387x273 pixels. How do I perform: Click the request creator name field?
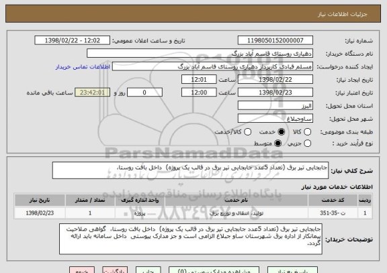click(x=212, y=66)
